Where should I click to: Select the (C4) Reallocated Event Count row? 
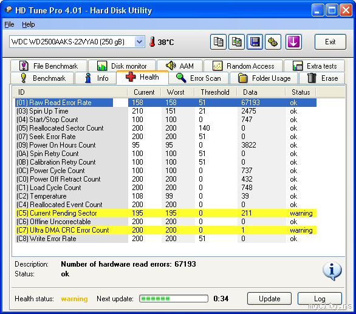[166, 205]
